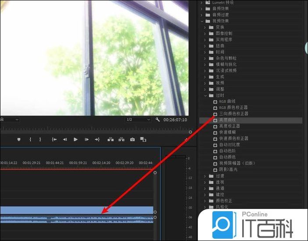Click timeline ruler at 00:01:59:21
308x241 pixels.
click(78, 163)
